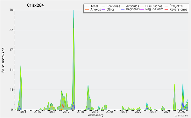The image size is (191, 118).
Task: Click the 2017 x-axis label
Action: [x=66, y=112]
